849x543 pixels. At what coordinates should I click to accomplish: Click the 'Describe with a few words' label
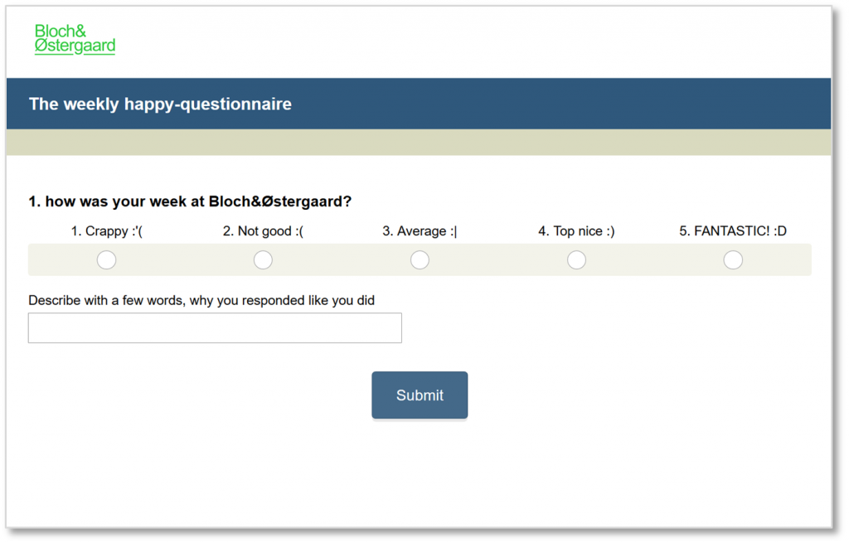(x=201, y=300)
